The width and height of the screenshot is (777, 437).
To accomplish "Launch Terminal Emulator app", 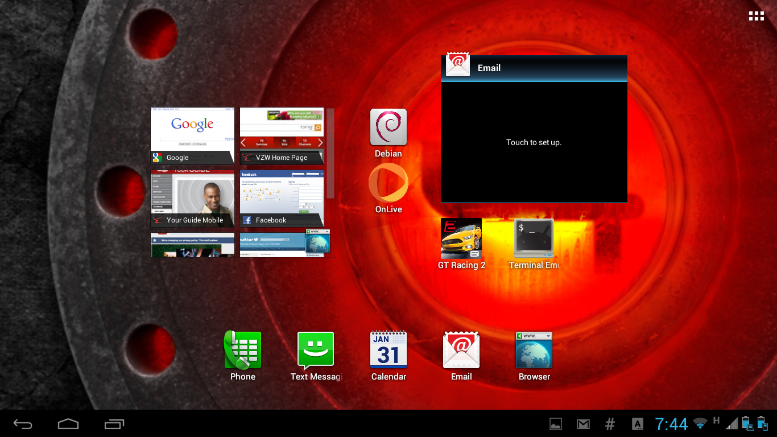I will pyautogui.click(x=534, y=238).
